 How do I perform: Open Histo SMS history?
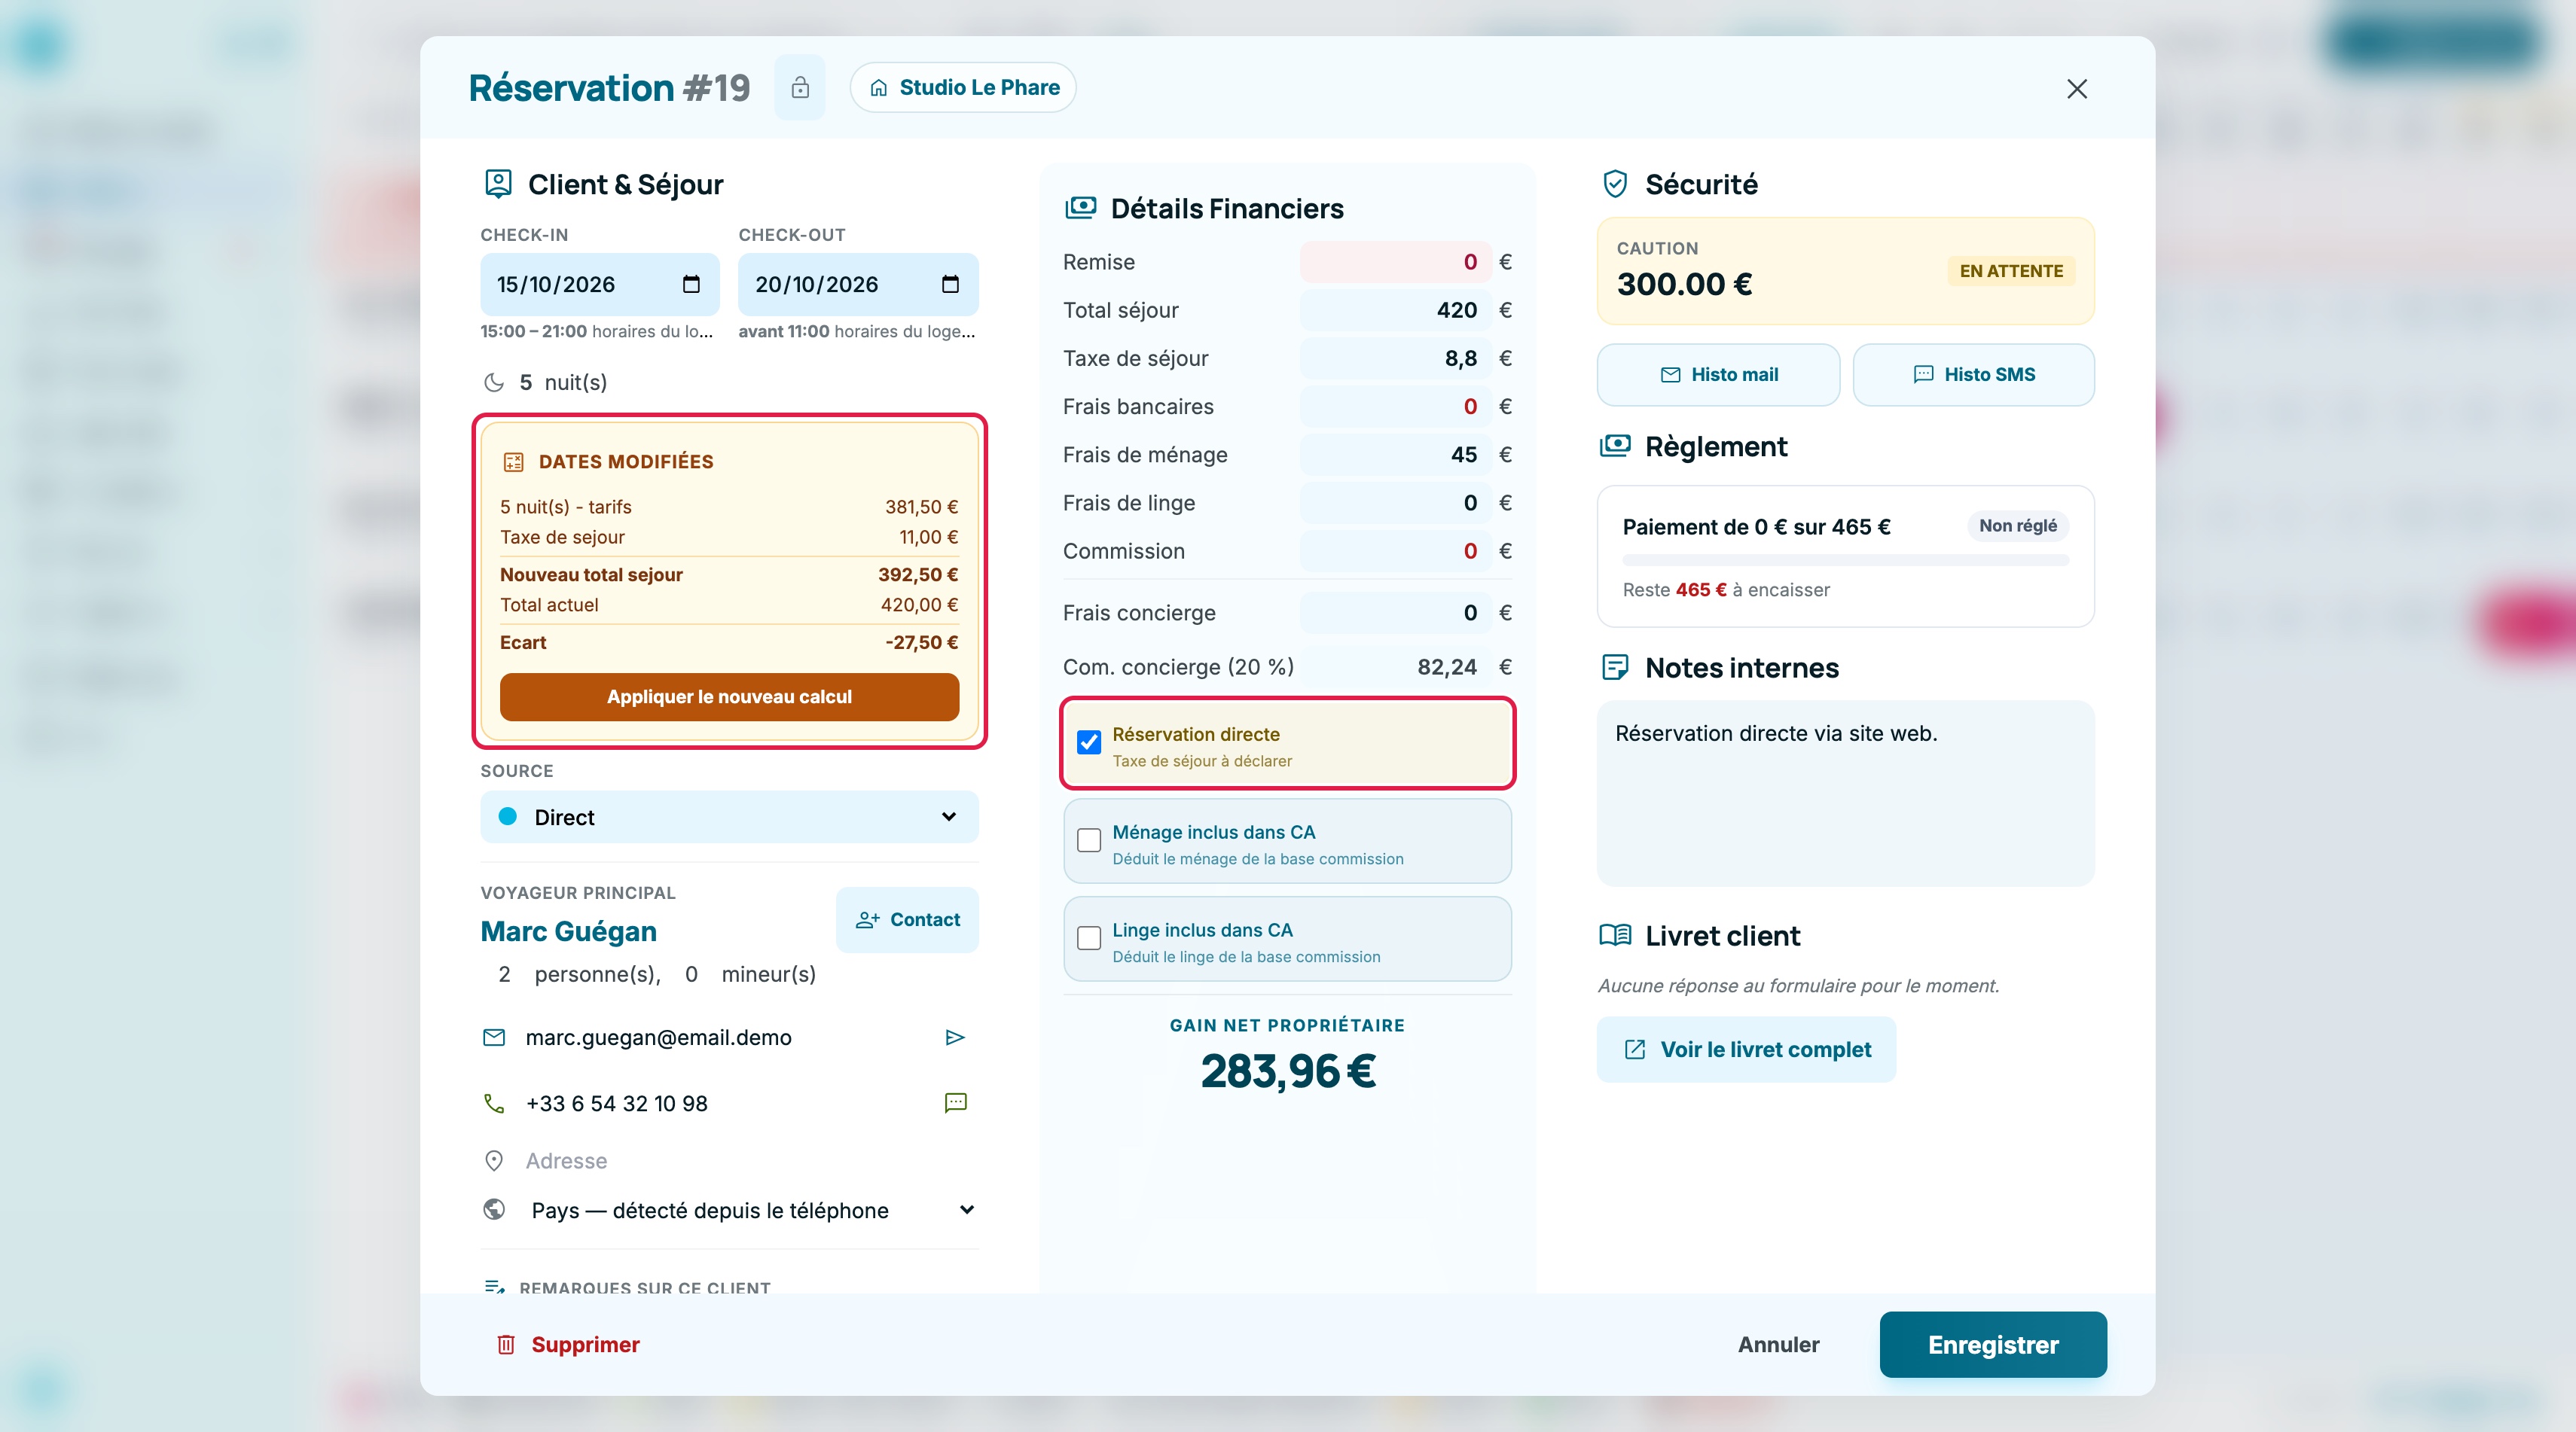1973,375
